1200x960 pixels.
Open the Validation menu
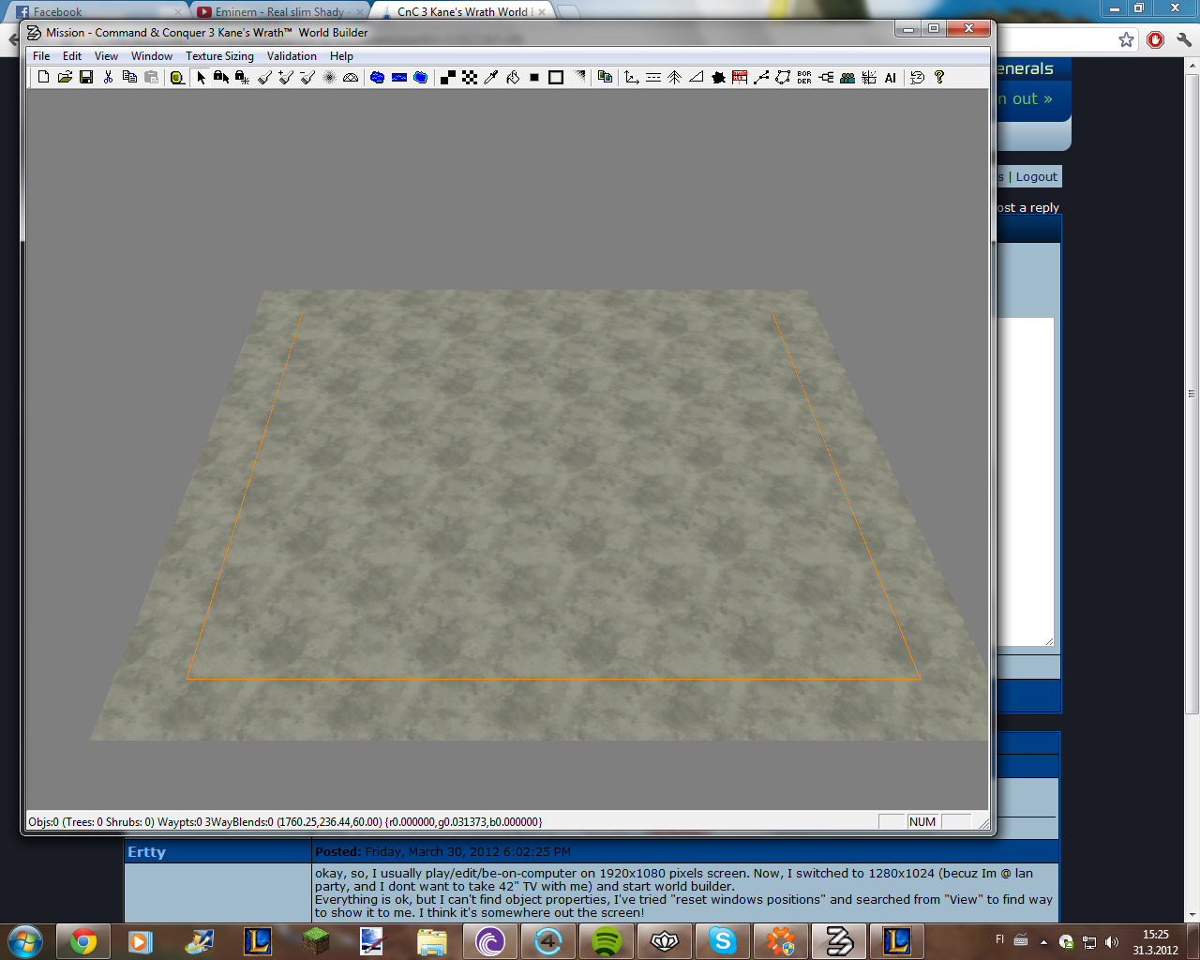(292, 56)
